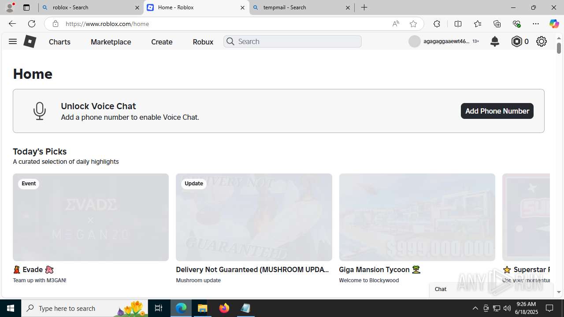Open Marketplace in navigation bar
Image resolution: width=564 pixels, height=317 pixels.
[x=111, y=42]
